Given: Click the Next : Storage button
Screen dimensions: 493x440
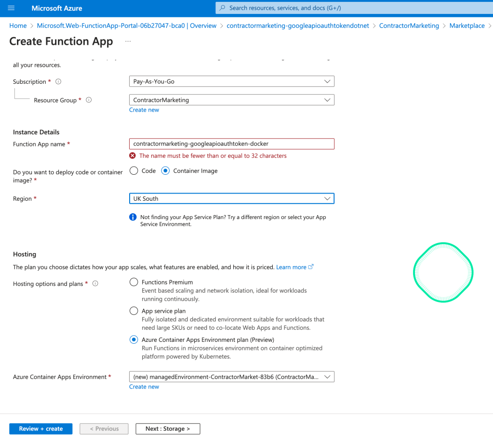Looking at the screenshot, I should 168,429.
